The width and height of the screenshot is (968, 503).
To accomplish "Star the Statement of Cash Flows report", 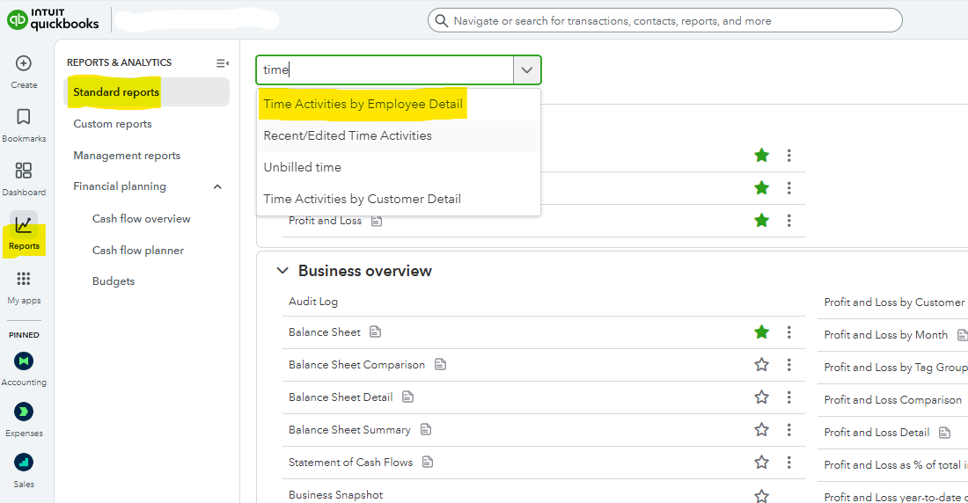I will (761, 463).
